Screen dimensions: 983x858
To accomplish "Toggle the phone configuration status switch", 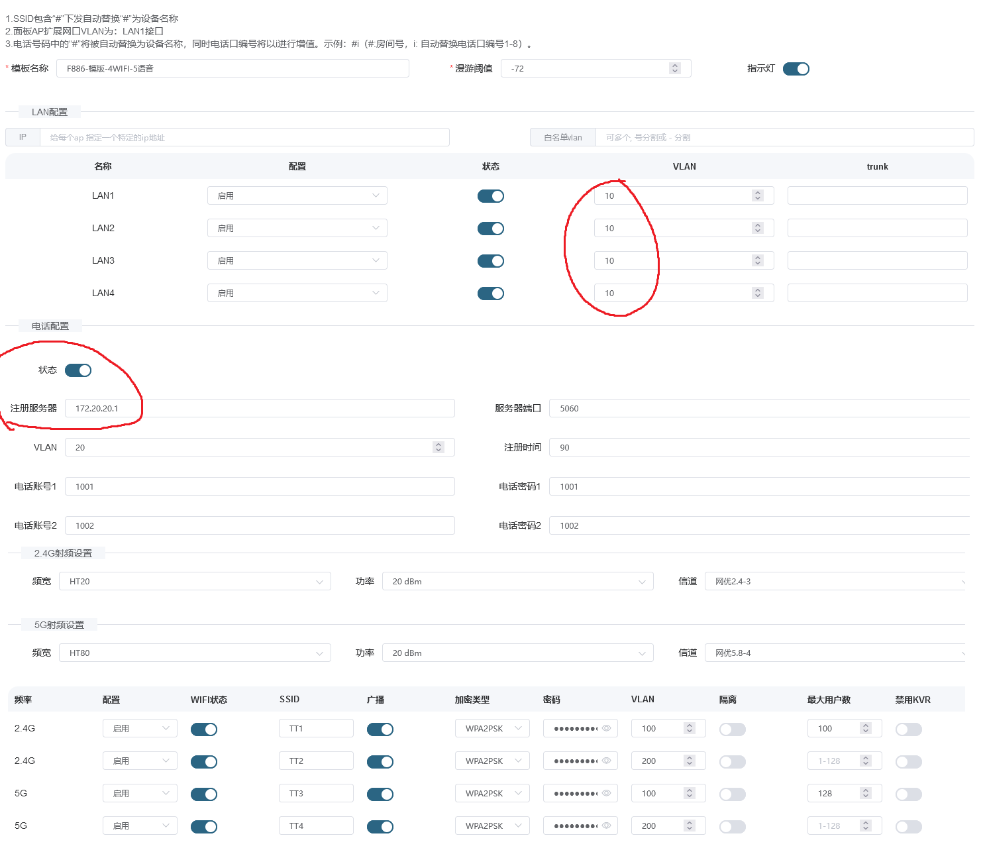I will click(x=78, y=370).
